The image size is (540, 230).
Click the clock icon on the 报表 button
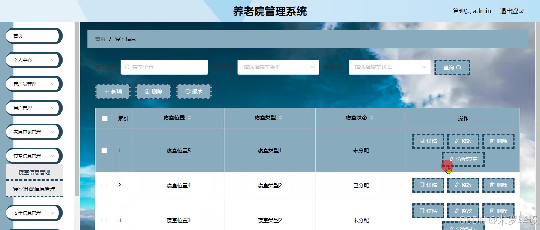(187, 91)
